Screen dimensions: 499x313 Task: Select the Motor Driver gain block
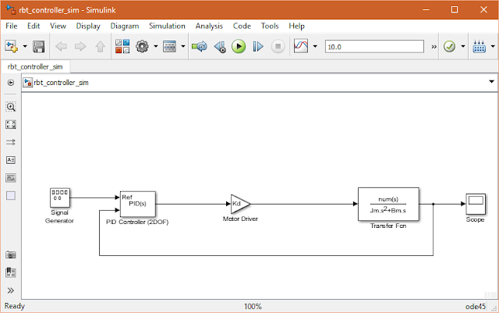tap(241, 204)
